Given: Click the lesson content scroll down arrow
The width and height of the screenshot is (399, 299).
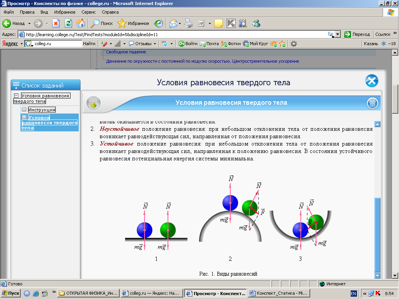Looking at the screenshot, I should pos(377,275).
